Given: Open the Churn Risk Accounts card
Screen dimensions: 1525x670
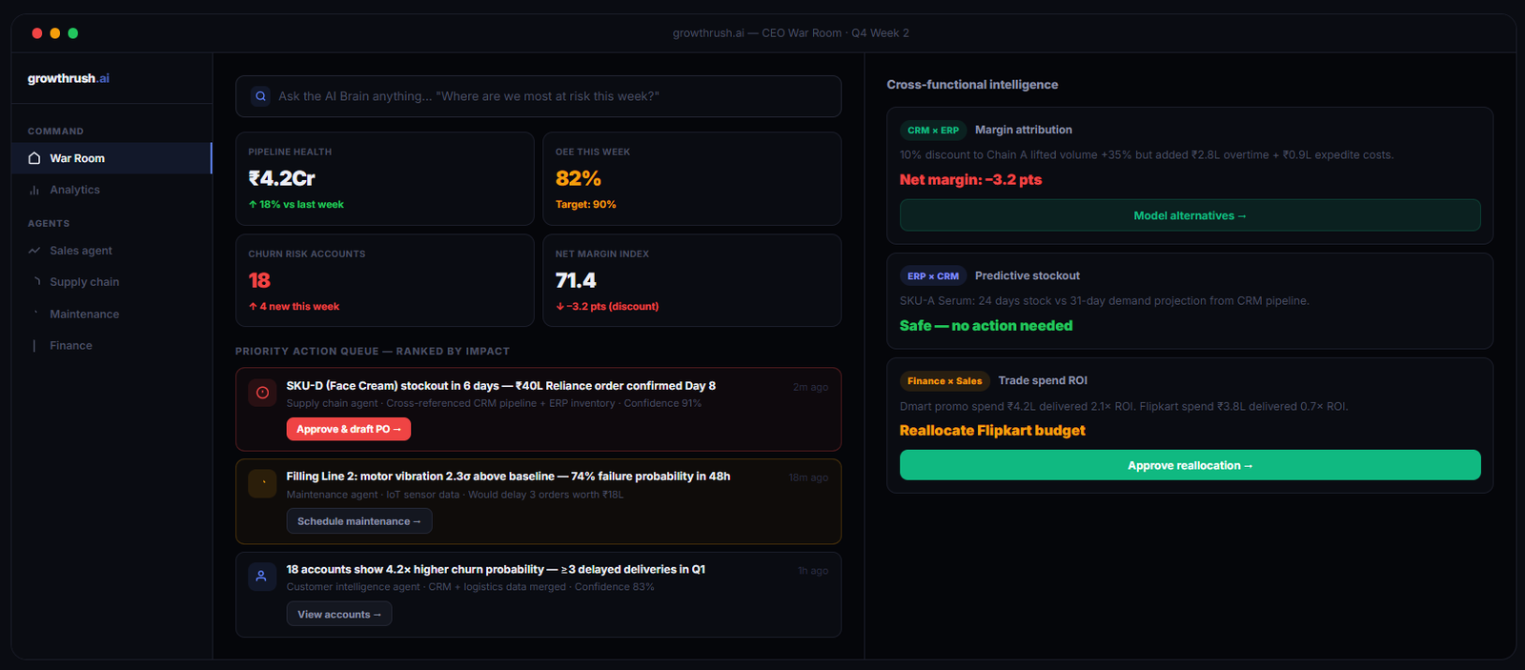Looking at the screenshot, I should click(385, 280).
